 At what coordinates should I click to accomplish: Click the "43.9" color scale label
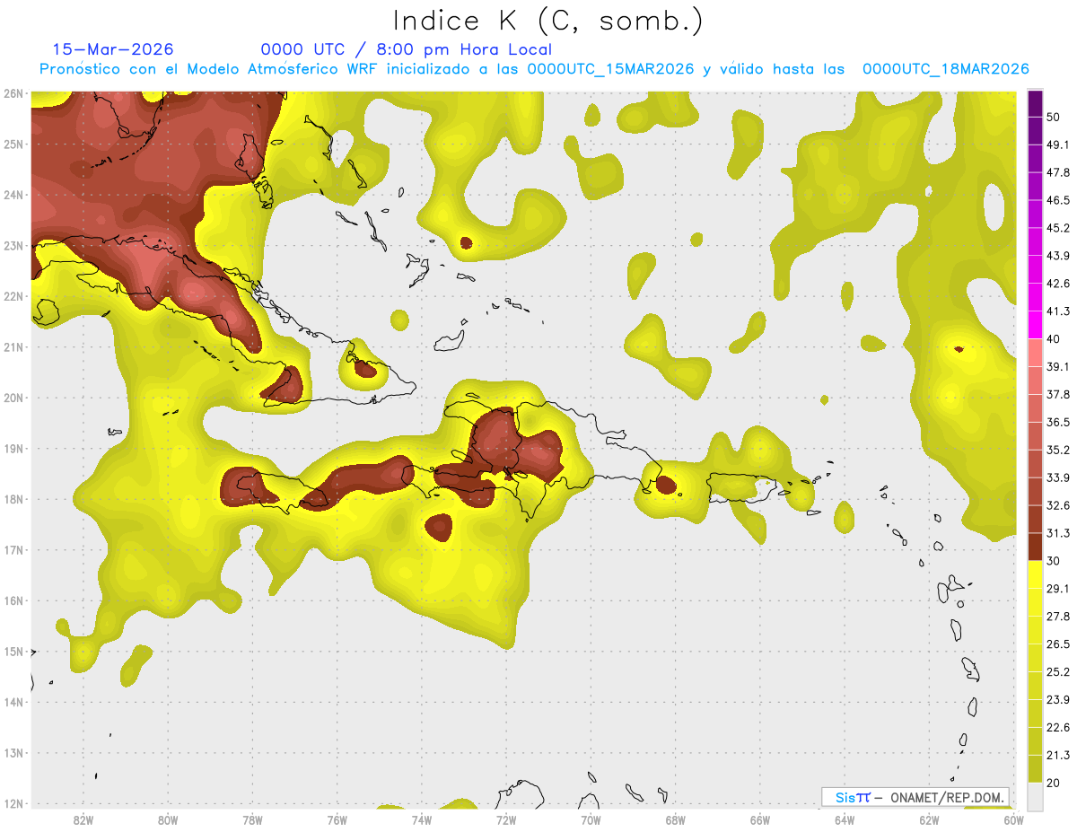1058,256
